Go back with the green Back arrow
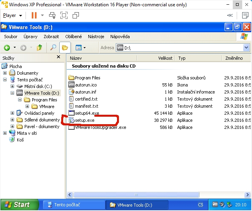The image size is (252, 211). (7, 48)
